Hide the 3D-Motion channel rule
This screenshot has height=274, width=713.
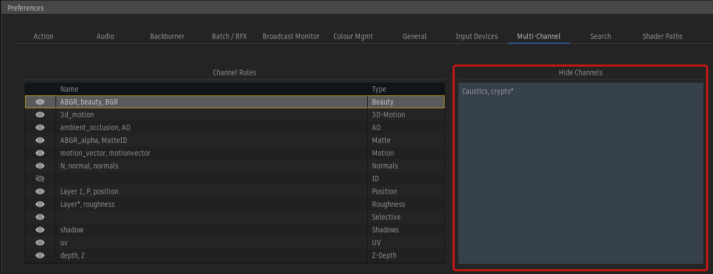click(x=40, y=115)
